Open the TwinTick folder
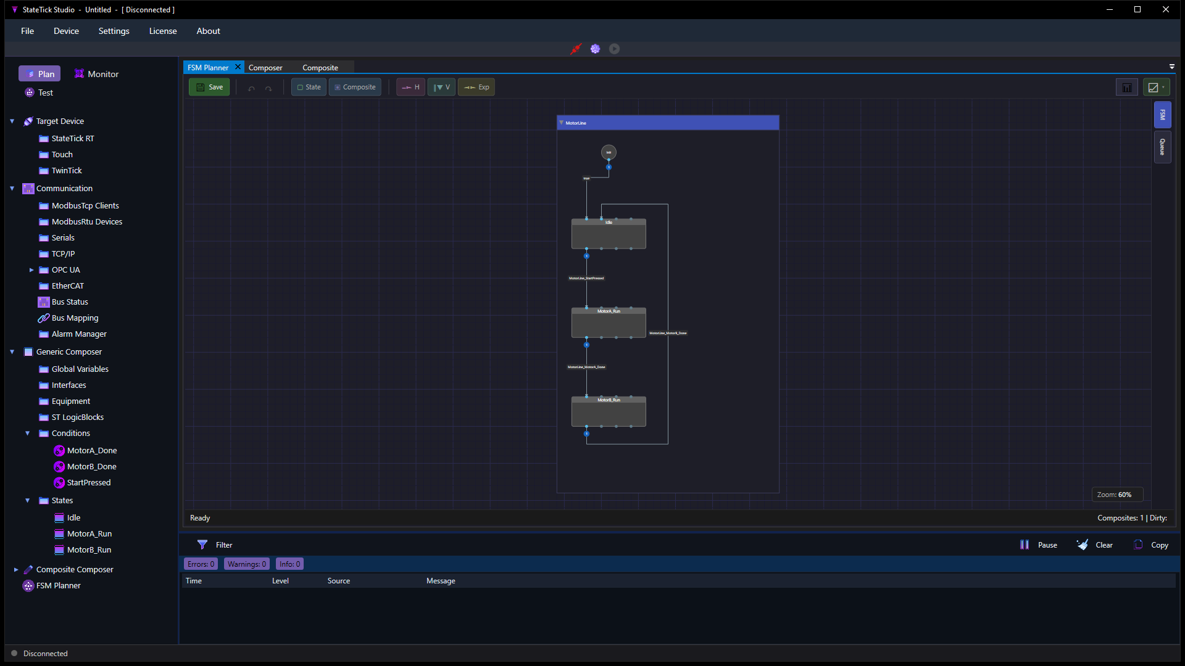 [60, 171]
